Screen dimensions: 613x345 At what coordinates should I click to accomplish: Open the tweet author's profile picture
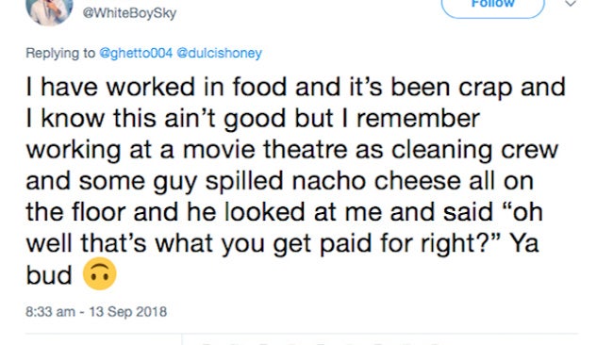coord(49,11)
